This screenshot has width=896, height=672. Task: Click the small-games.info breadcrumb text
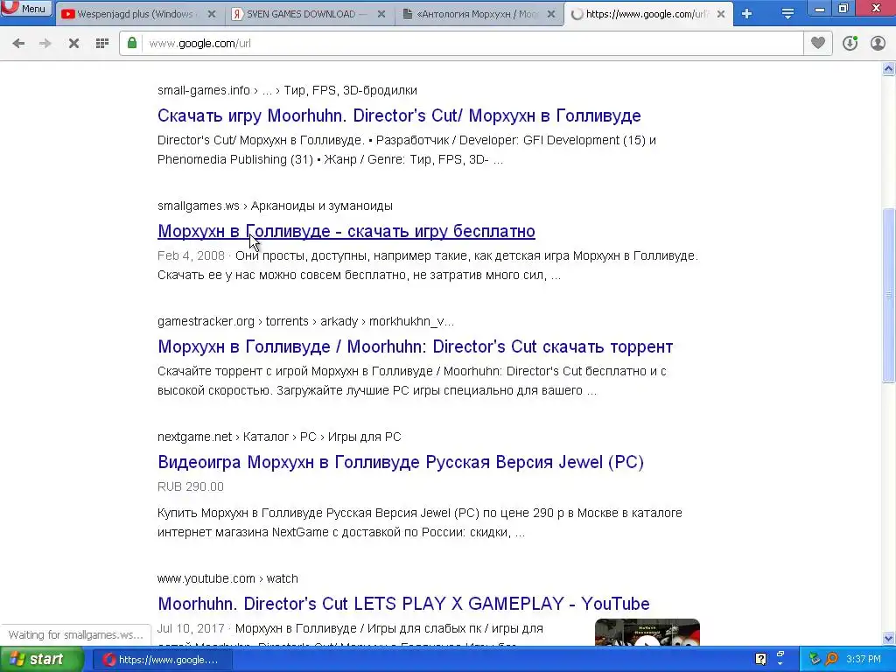click(x=287, y=90)
